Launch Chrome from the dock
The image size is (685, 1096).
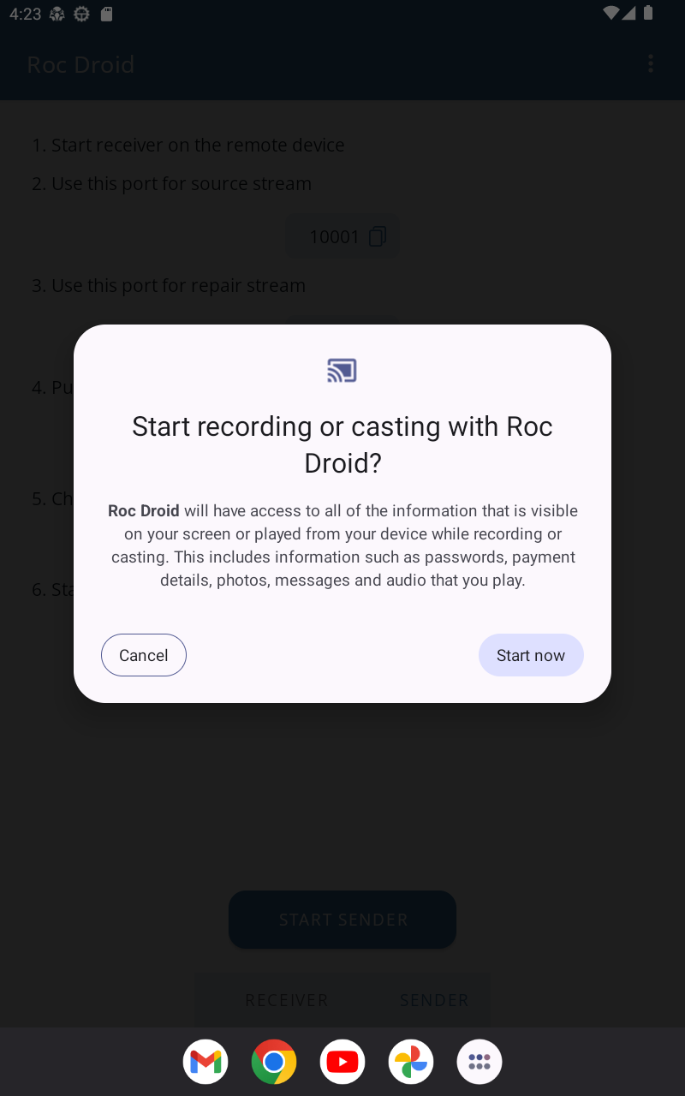tap(274, 1062)
